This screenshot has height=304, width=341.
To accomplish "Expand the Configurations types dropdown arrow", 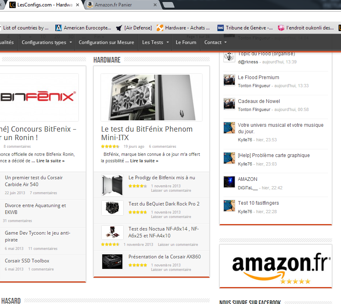I will tap(71, 42).
